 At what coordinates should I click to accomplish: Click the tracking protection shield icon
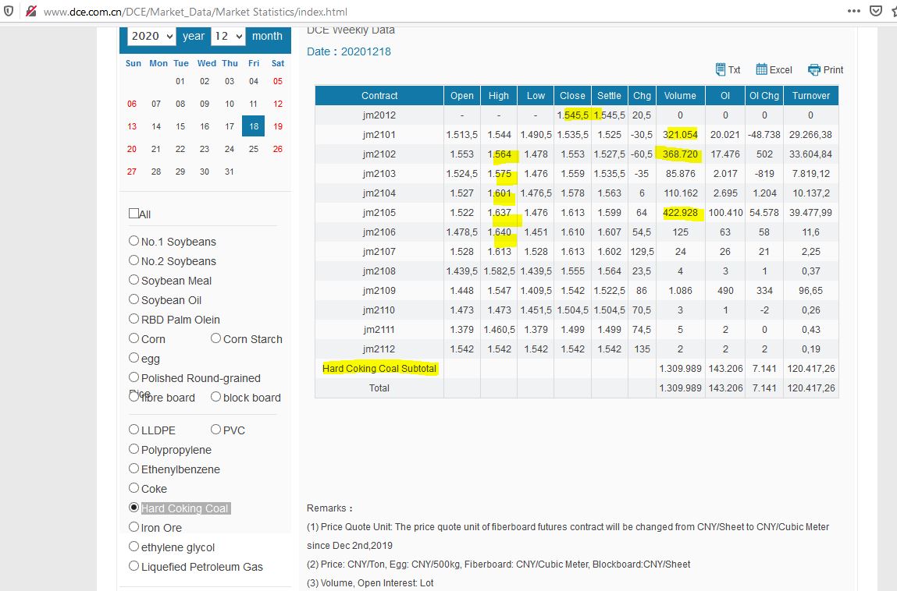click(x=9, y=11)
